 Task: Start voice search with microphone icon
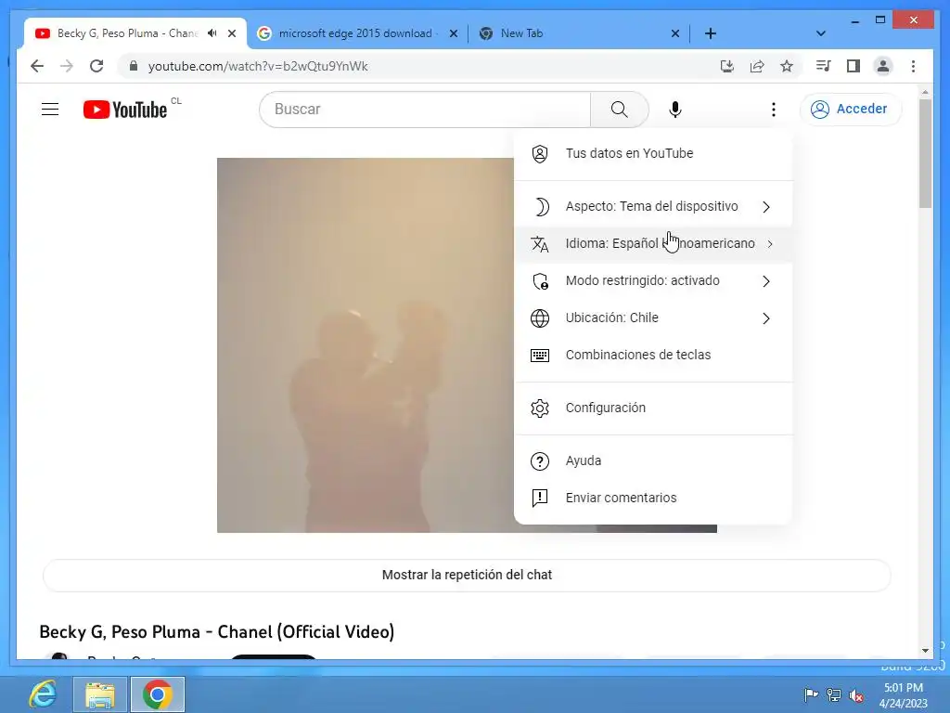[675, 110]
